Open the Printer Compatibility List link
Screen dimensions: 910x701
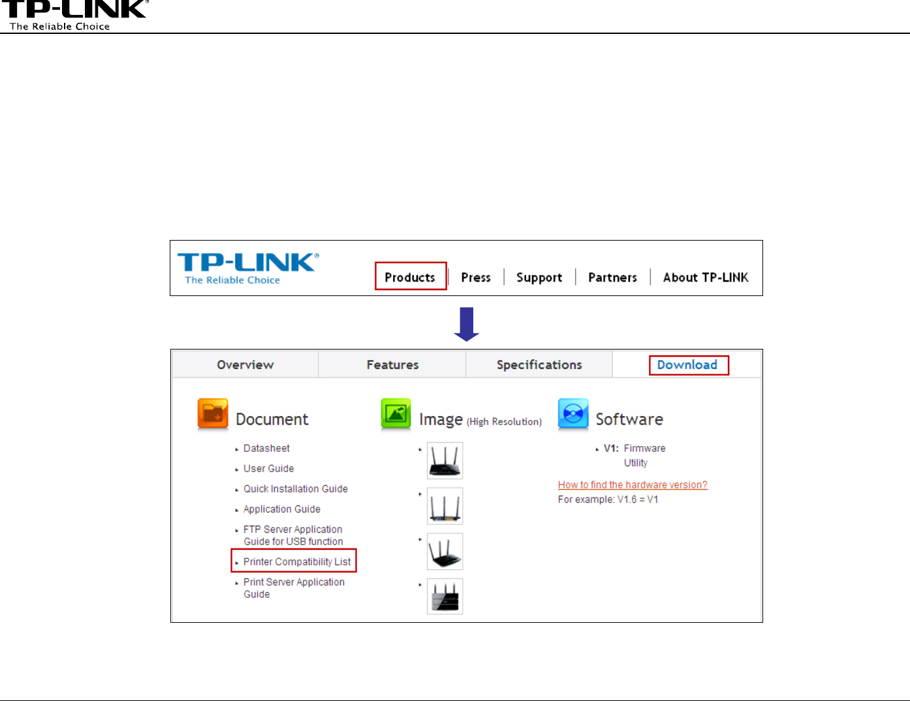[x=297, y=561]
